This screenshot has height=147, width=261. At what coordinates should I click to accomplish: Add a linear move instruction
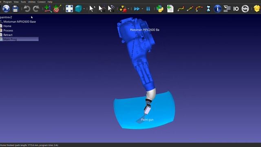pos(190,9)
